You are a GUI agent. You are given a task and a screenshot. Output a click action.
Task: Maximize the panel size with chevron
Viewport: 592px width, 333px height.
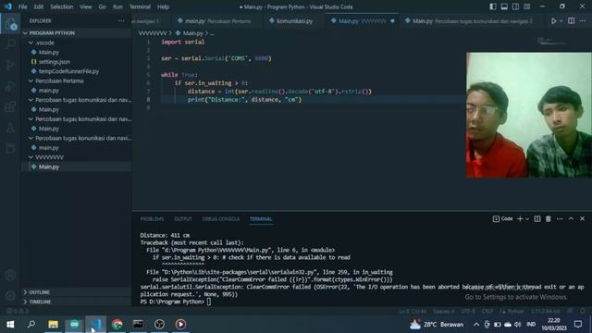tap(571, 218)
